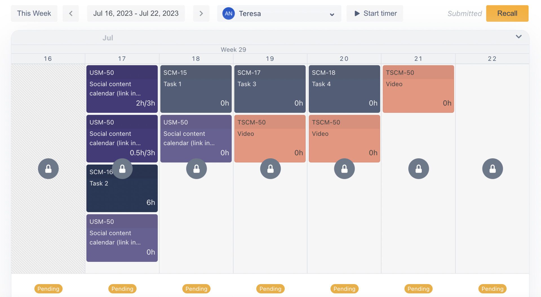Click the lock icon on July 21
The width and height of the screenshot is (541, 297).
point(418,169)
